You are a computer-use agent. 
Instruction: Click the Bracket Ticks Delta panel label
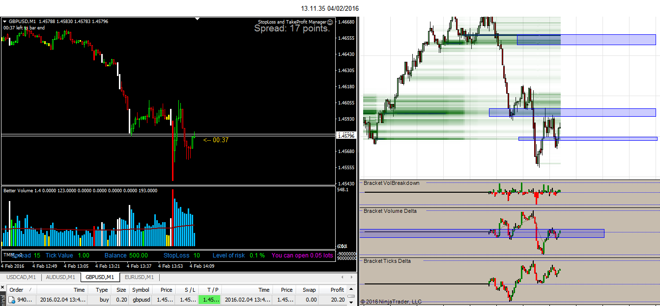[387, 261]
